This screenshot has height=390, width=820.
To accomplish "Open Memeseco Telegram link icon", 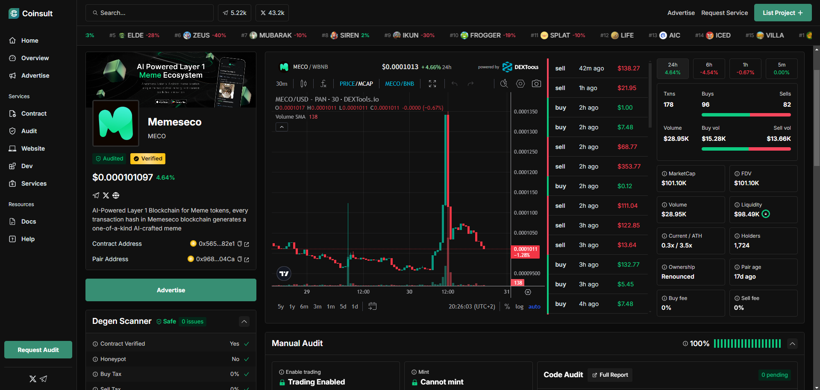I will click(96, 195).
